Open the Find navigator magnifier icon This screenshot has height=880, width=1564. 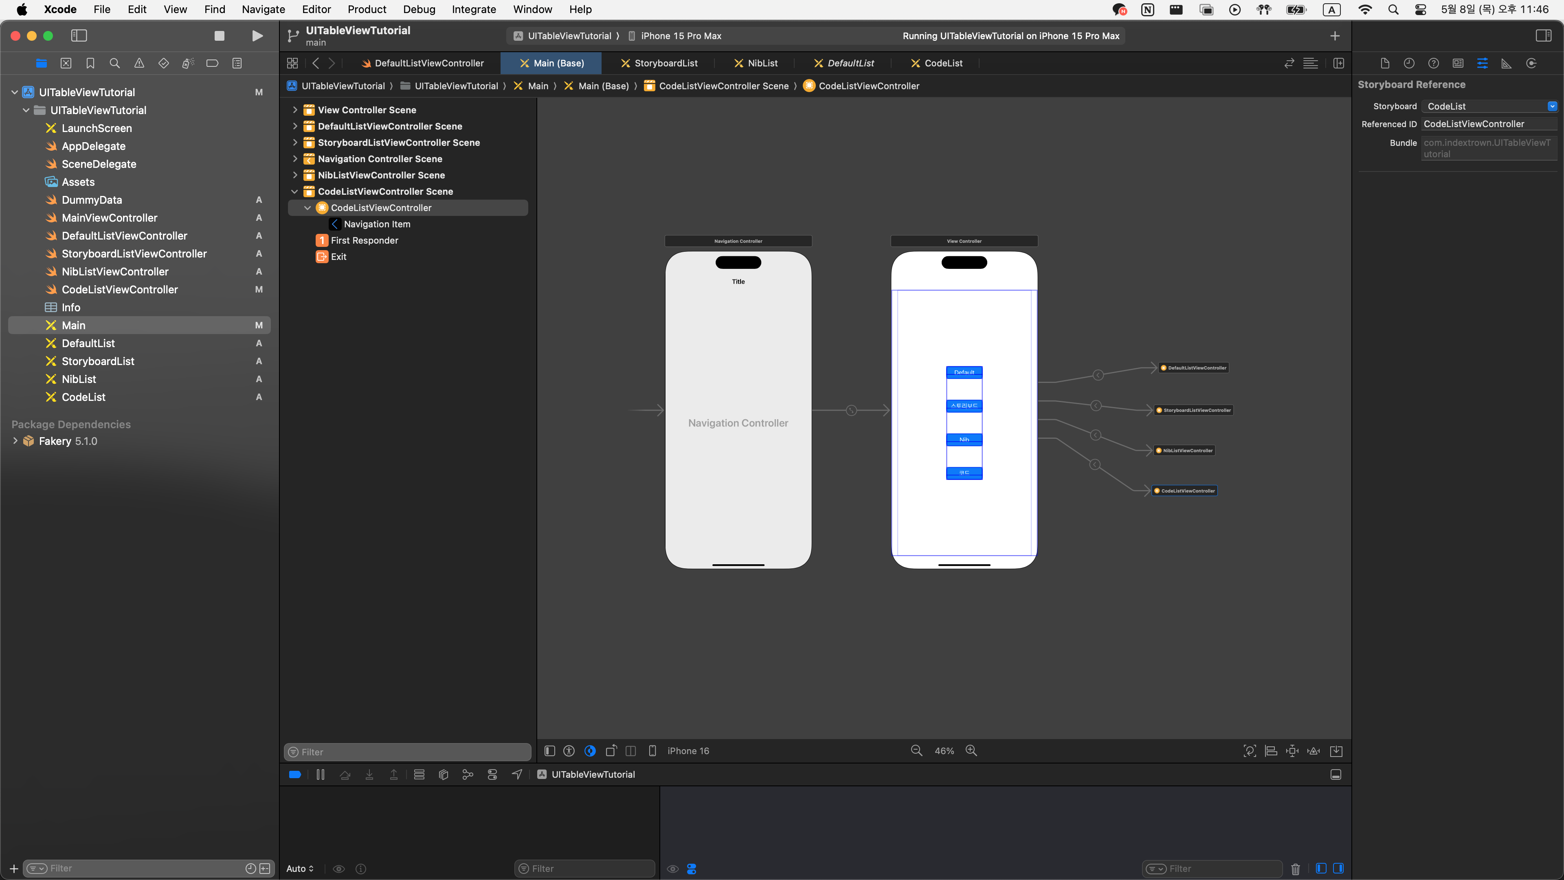115,63
